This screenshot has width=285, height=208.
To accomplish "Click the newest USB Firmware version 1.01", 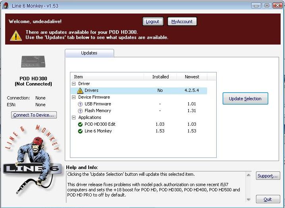I will click(x=192, y=104).
